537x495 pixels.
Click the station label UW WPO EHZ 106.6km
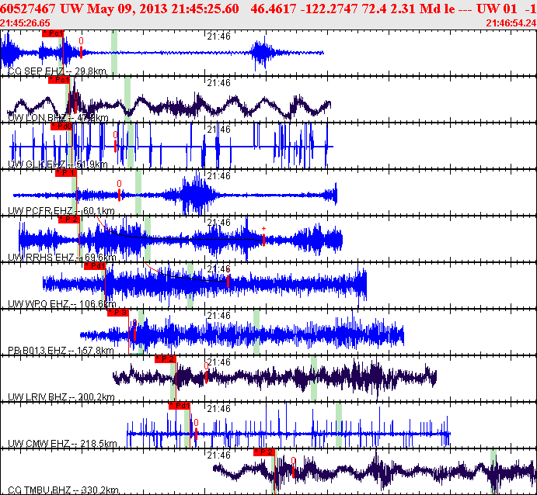(62, 304)
